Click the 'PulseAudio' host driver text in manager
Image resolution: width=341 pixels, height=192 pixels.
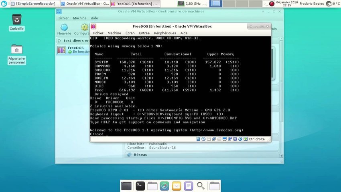click(158, 144)
